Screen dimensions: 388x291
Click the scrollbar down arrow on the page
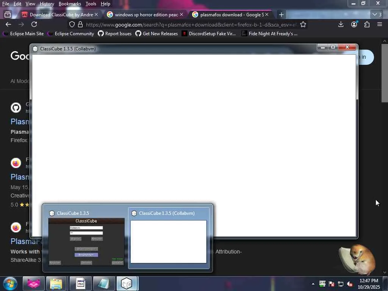pos(384,272)
